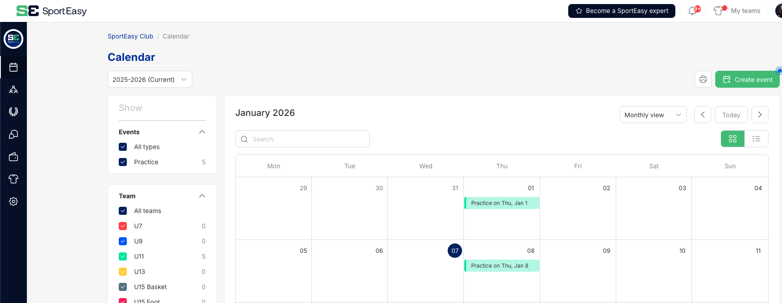
Task: Uncheck the All types events filter
Action: (123, 147)
